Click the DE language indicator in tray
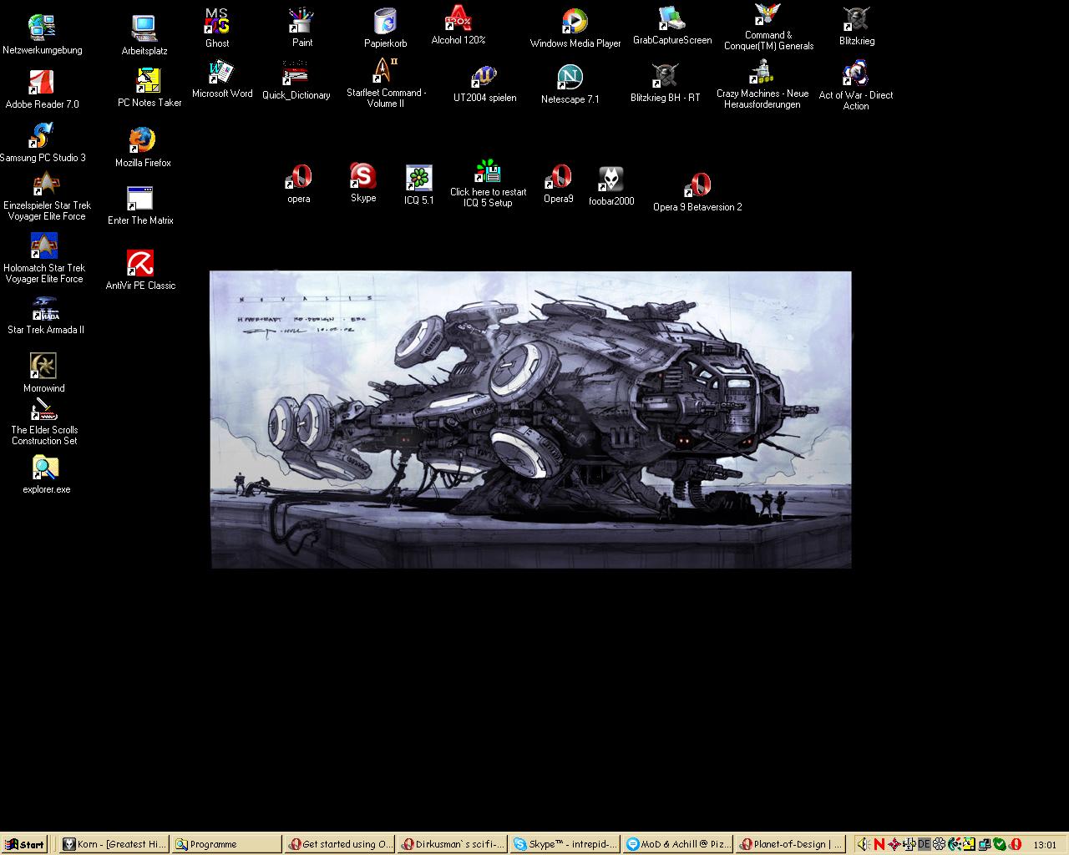Image resolution: width=1069 pixels, height=855 pixels. [x=924, y=844]
